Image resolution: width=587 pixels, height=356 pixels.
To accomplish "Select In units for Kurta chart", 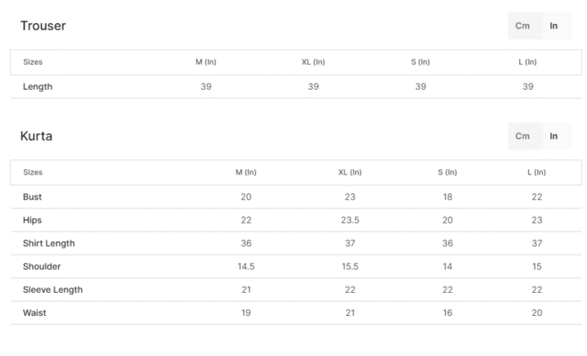I will pyautogui.click(x=554, y=136).
